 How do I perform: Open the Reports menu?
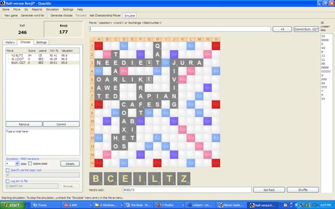(37, 9)
